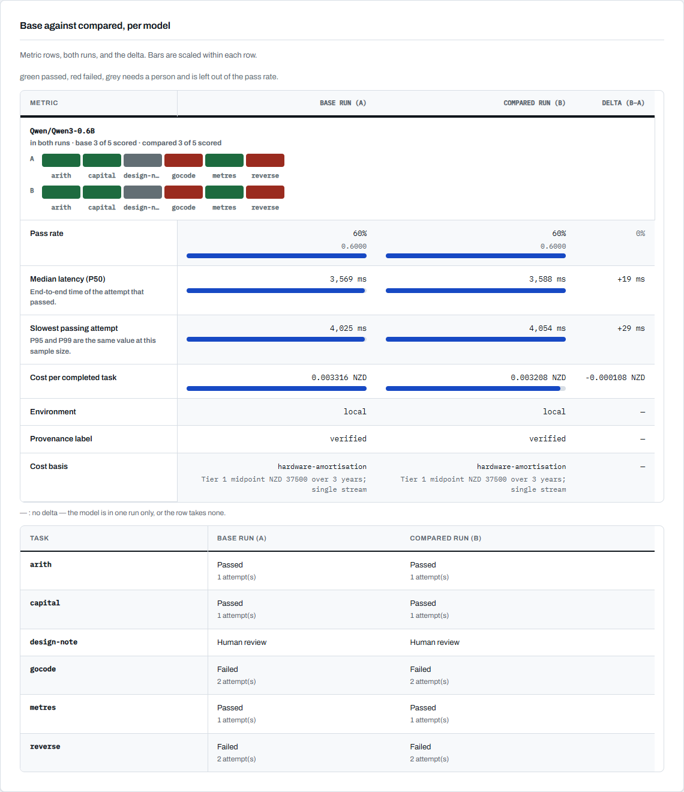Click the BASE RUN (A) metric column header
Screen dimensions: 684x792
coord(343,103)
